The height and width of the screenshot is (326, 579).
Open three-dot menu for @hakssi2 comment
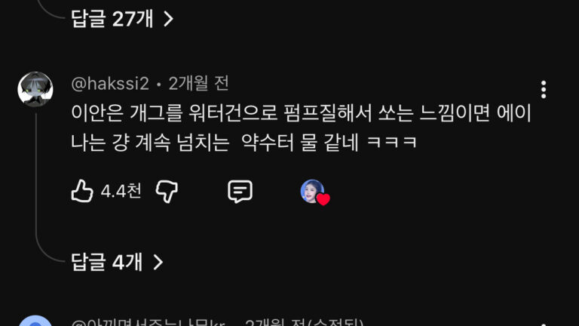(x=544, y=90)
